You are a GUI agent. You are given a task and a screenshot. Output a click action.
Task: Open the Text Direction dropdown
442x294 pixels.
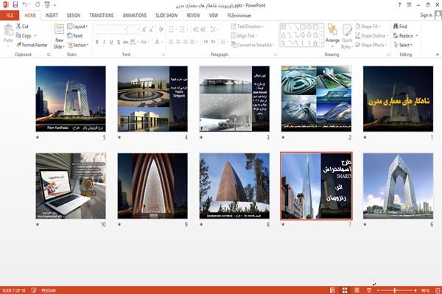(x=248, y=27)
